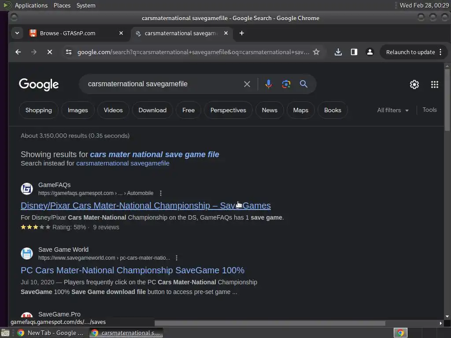Click the Chrome tray icon in taskbar
Screen dimensions: 451x338
tap(400, 333)
